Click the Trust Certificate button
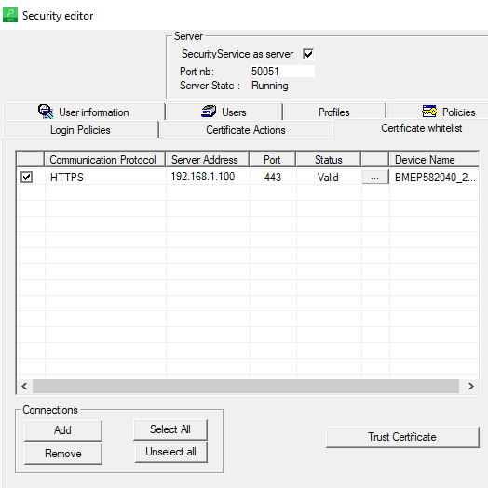This screenshot has width=488, height=488. [x=402, y=437]
